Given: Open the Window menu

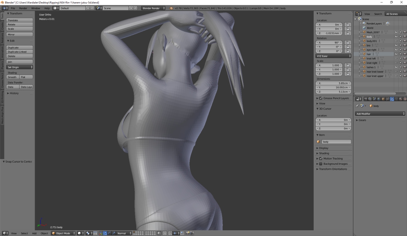Looking at the screenshot, I should [36, 8].
